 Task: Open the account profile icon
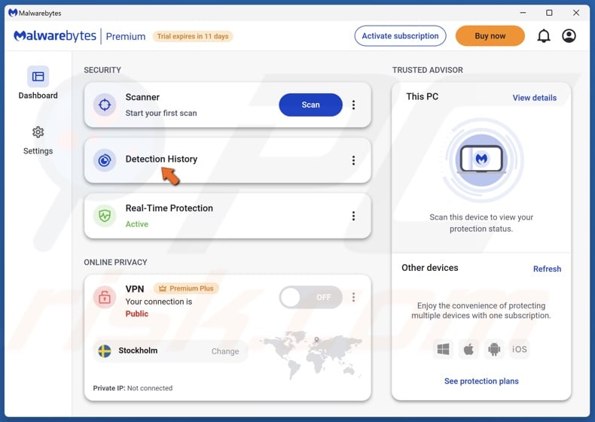pos(569,36)
